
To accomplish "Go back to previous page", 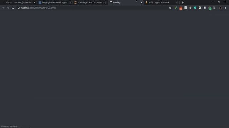I will tap(3, 8).
